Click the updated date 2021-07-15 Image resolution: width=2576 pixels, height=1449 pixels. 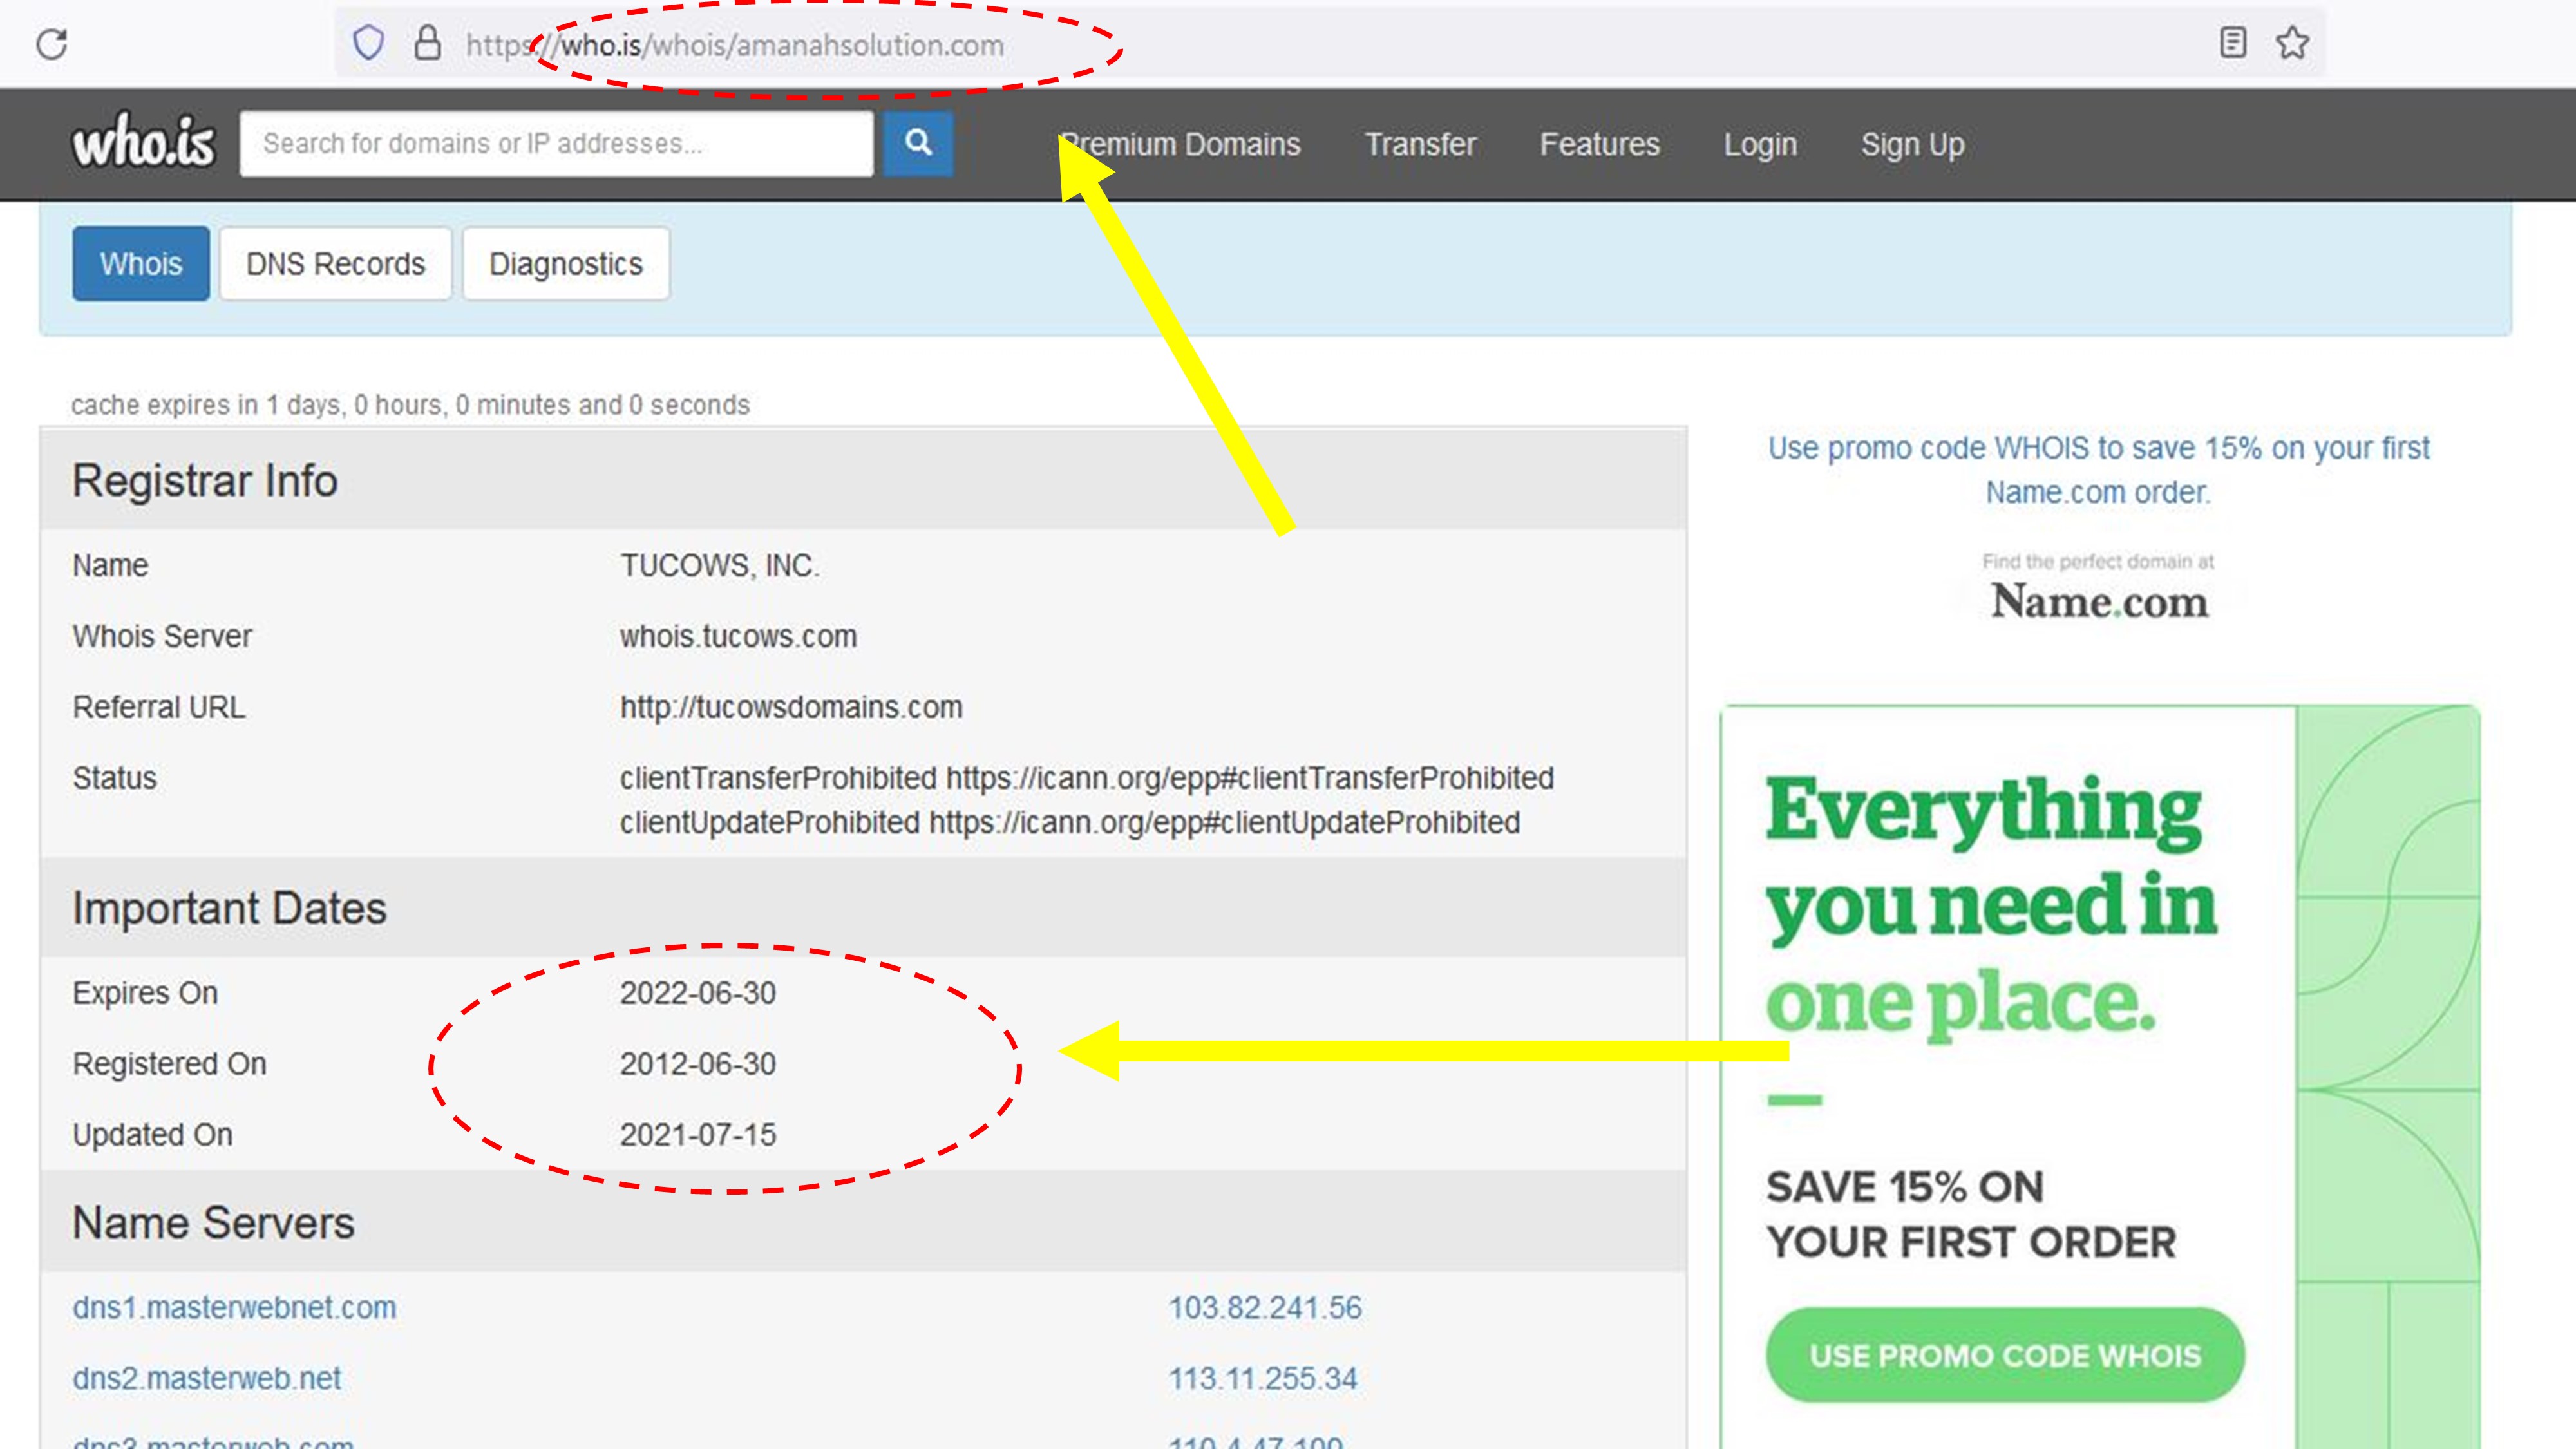pos(698,1135)
